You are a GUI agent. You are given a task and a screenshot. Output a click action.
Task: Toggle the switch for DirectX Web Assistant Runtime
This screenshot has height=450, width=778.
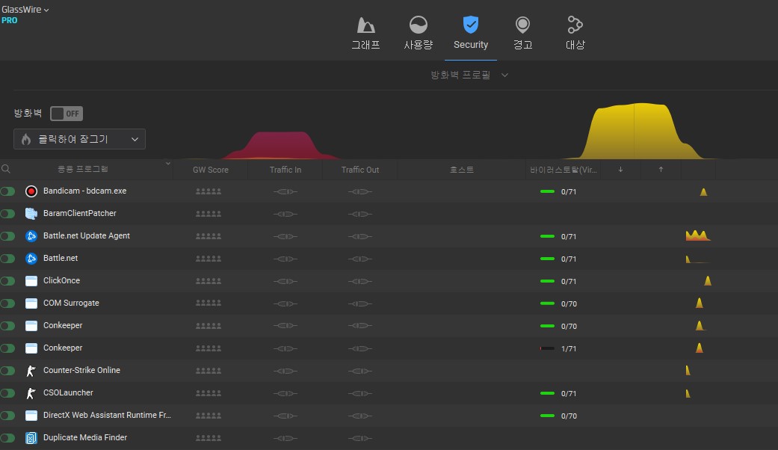pyautogui.click(x=8, y=416)
